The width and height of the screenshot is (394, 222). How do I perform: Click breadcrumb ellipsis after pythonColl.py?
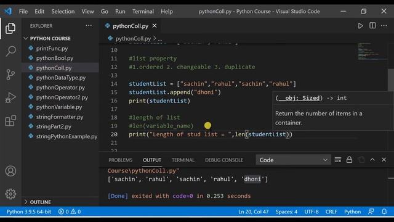(160, 39)
